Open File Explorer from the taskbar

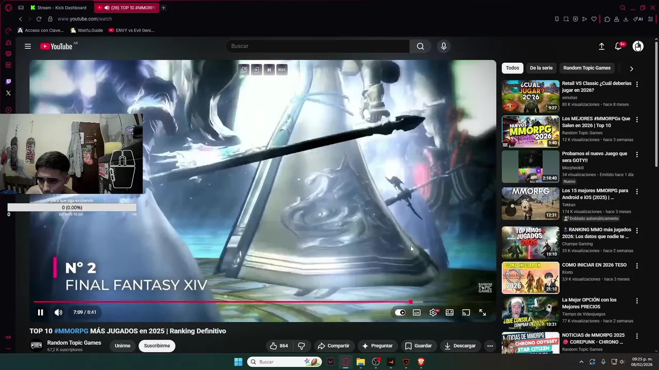click(360, 362)
